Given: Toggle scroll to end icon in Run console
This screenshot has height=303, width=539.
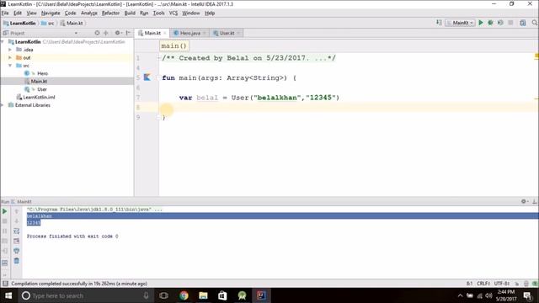Looking at the screenshot, I should [x=17, y=241].
